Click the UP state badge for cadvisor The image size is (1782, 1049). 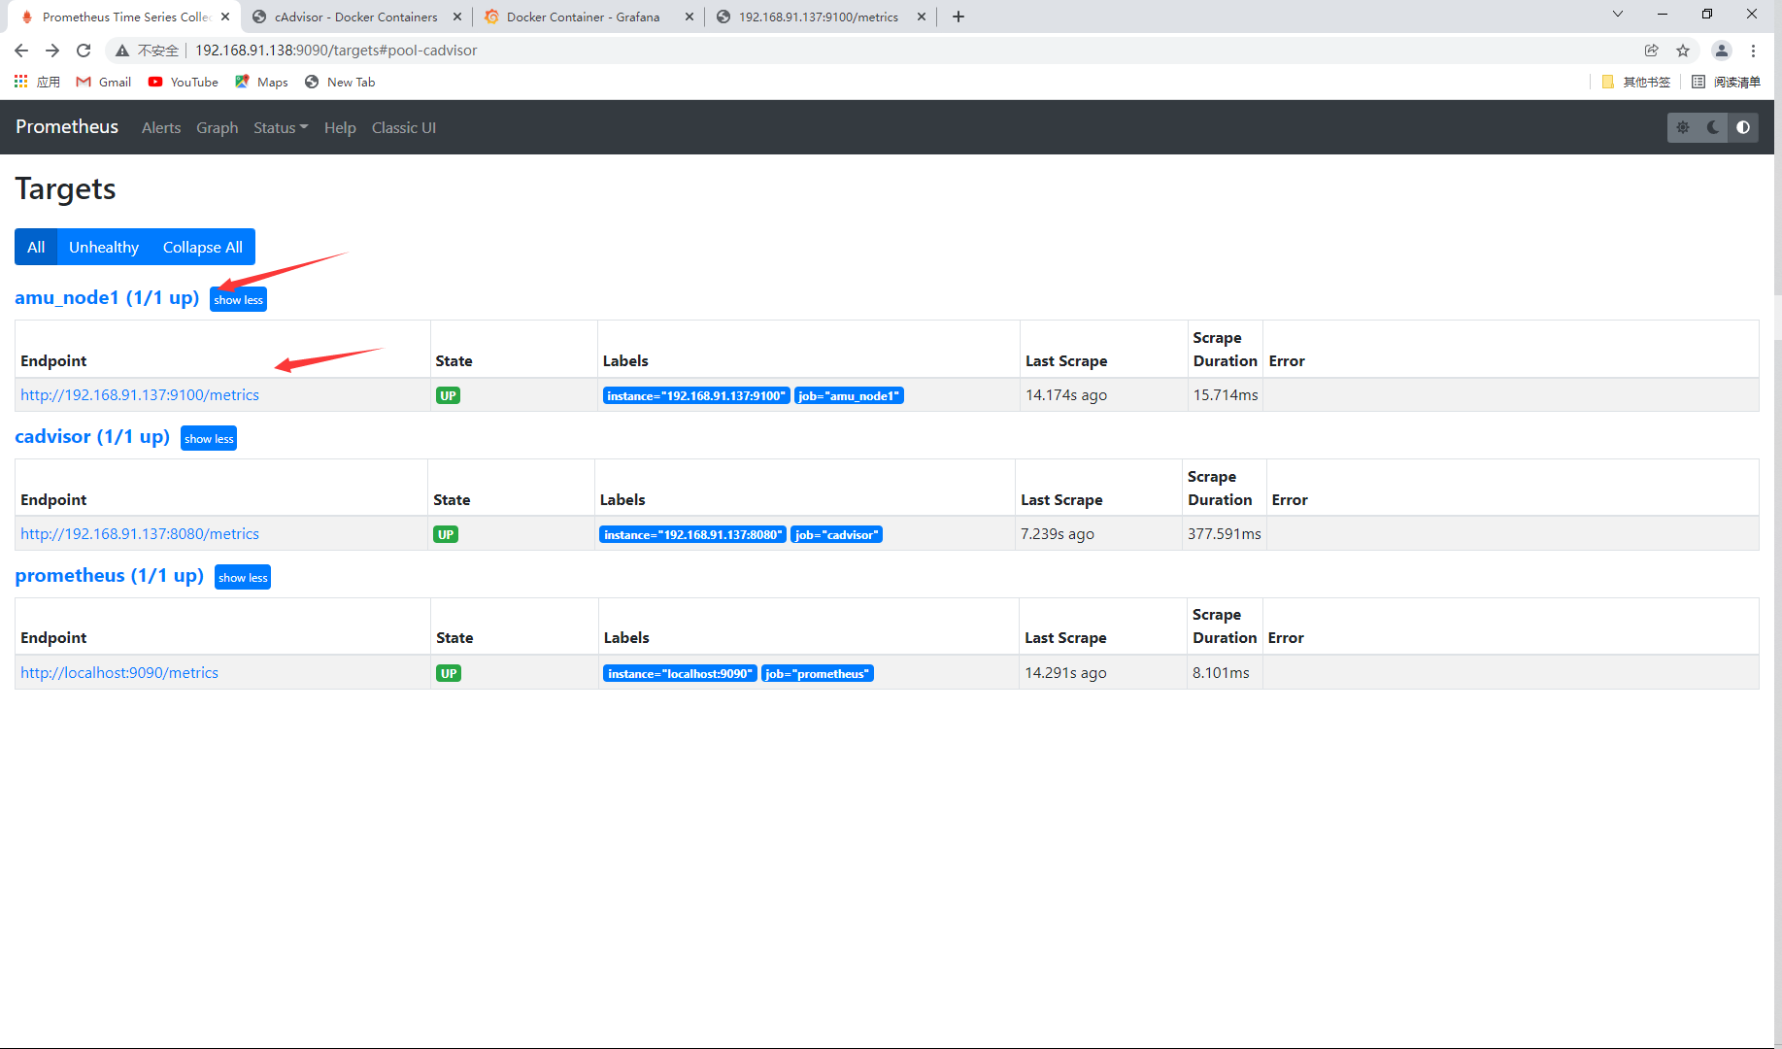[446, 534]
